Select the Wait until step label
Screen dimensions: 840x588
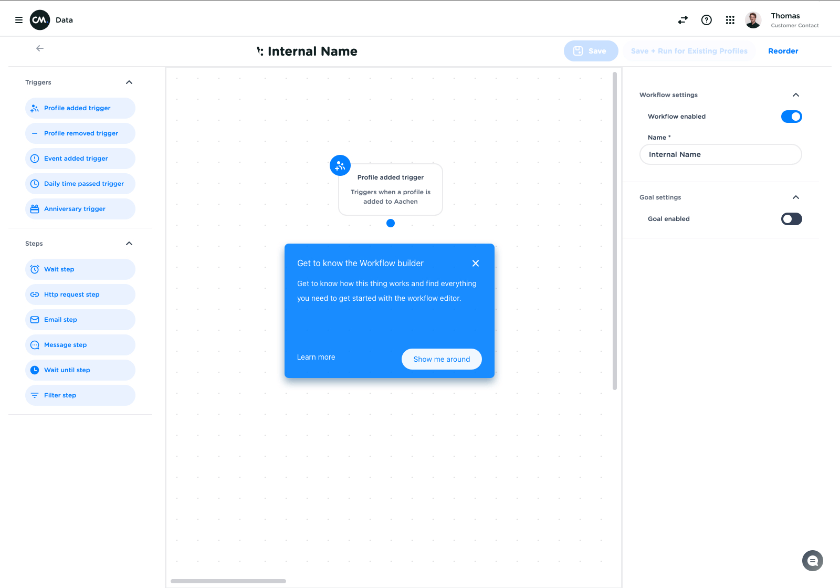click(x=67, y=370)
